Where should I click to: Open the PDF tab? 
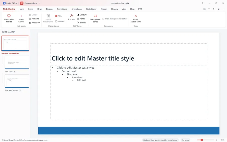pos(140,9)
